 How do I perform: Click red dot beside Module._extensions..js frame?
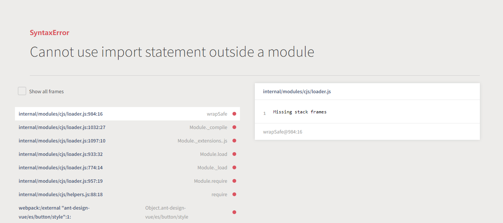(234, 141)
